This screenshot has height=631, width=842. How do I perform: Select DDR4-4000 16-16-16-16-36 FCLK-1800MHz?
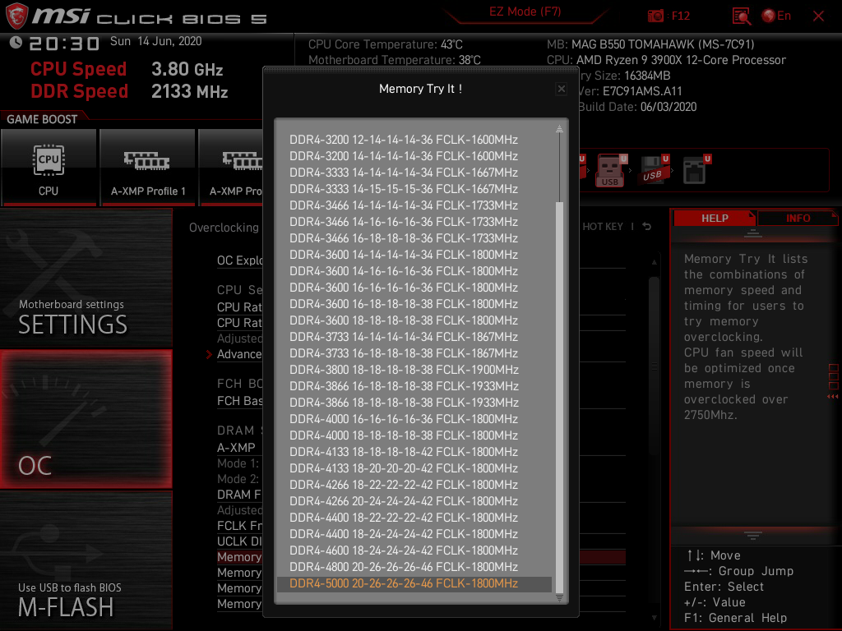tap(414, 419)
